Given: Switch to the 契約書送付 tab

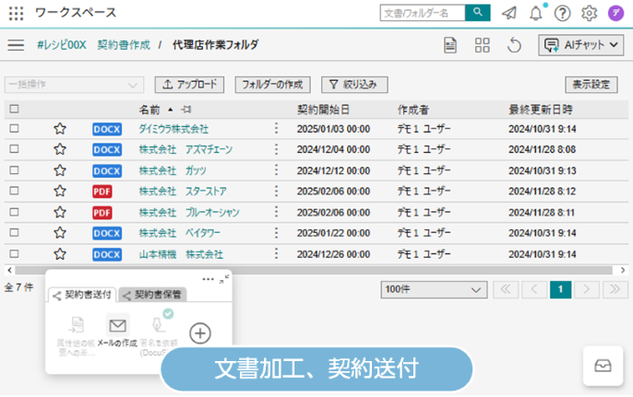Looking at the screenshot, I should (82, 295).
